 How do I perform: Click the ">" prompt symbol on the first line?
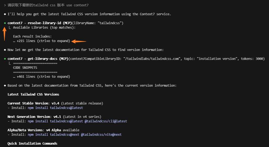point(5,5)
